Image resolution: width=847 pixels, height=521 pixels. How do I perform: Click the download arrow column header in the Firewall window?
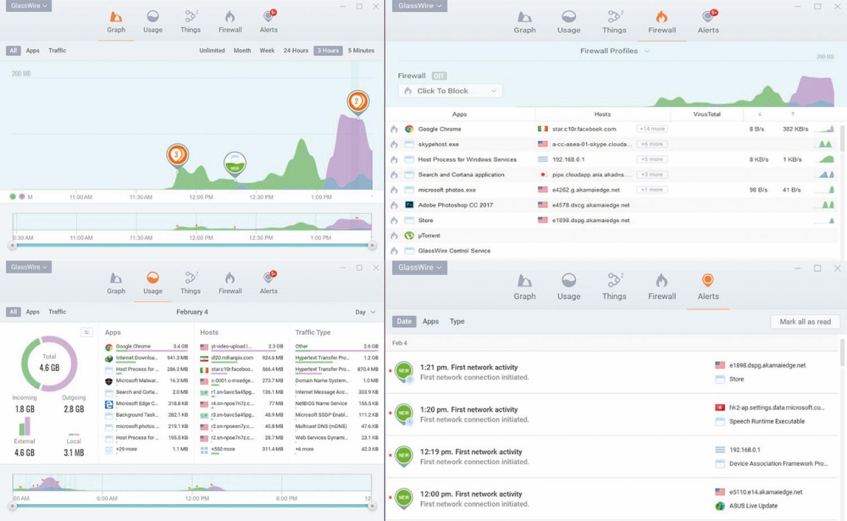(x=759, y=114)
